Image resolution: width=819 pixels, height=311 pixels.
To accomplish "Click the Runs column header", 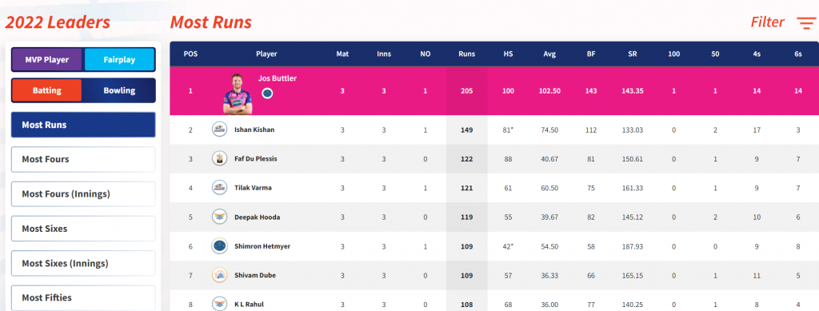I will coord(466,54).
